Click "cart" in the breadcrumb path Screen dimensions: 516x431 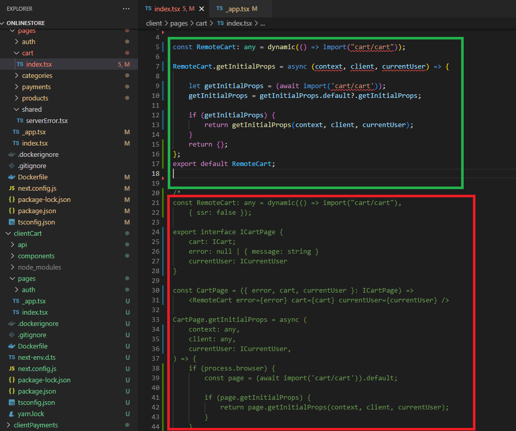pyautogui.click(x=202, y=23)
